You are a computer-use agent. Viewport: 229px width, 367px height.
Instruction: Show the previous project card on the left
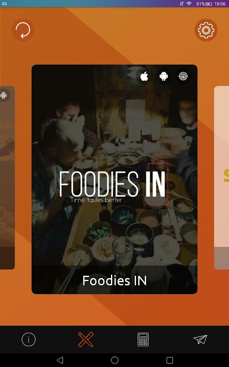tap(7, 178)
